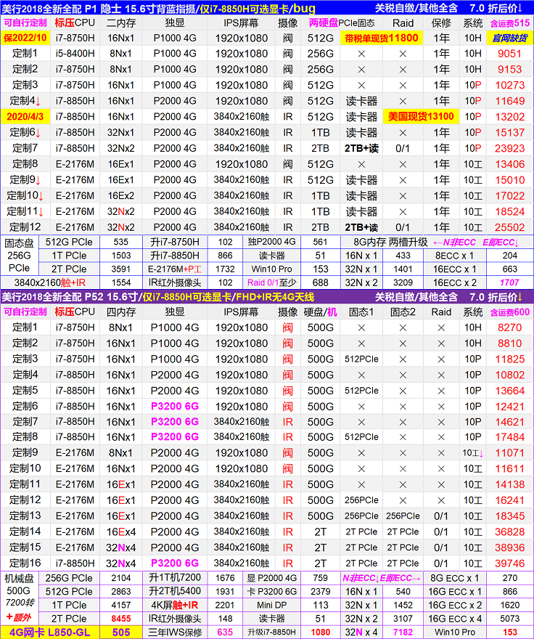
Task: Select the 美国现货13100 highlighted cell
Action: (419, 116)
